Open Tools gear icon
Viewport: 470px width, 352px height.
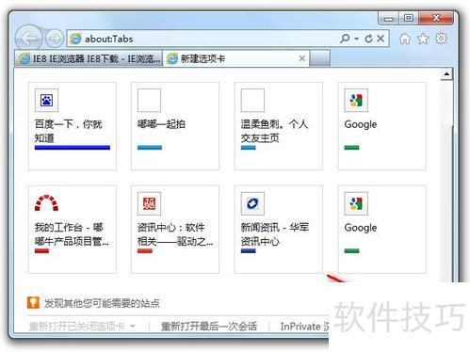point(442,39)
